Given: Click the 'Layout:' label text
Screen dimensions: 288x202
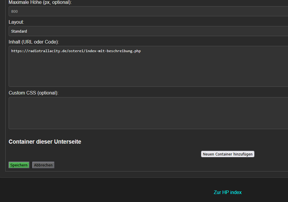Looking at the screenshot, I should [x=16, y=22].
